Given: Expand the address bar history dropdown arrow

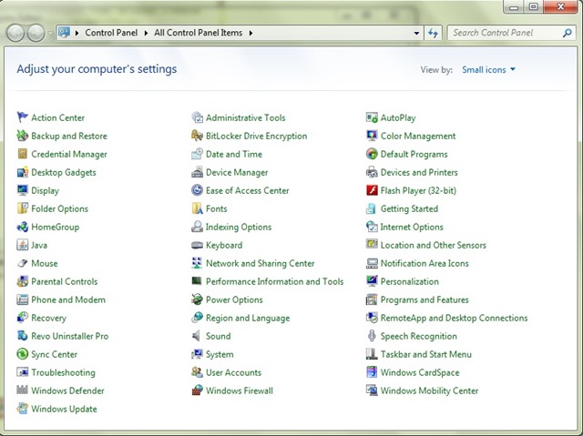Looking at the screenshot, I should coord(416,33).
